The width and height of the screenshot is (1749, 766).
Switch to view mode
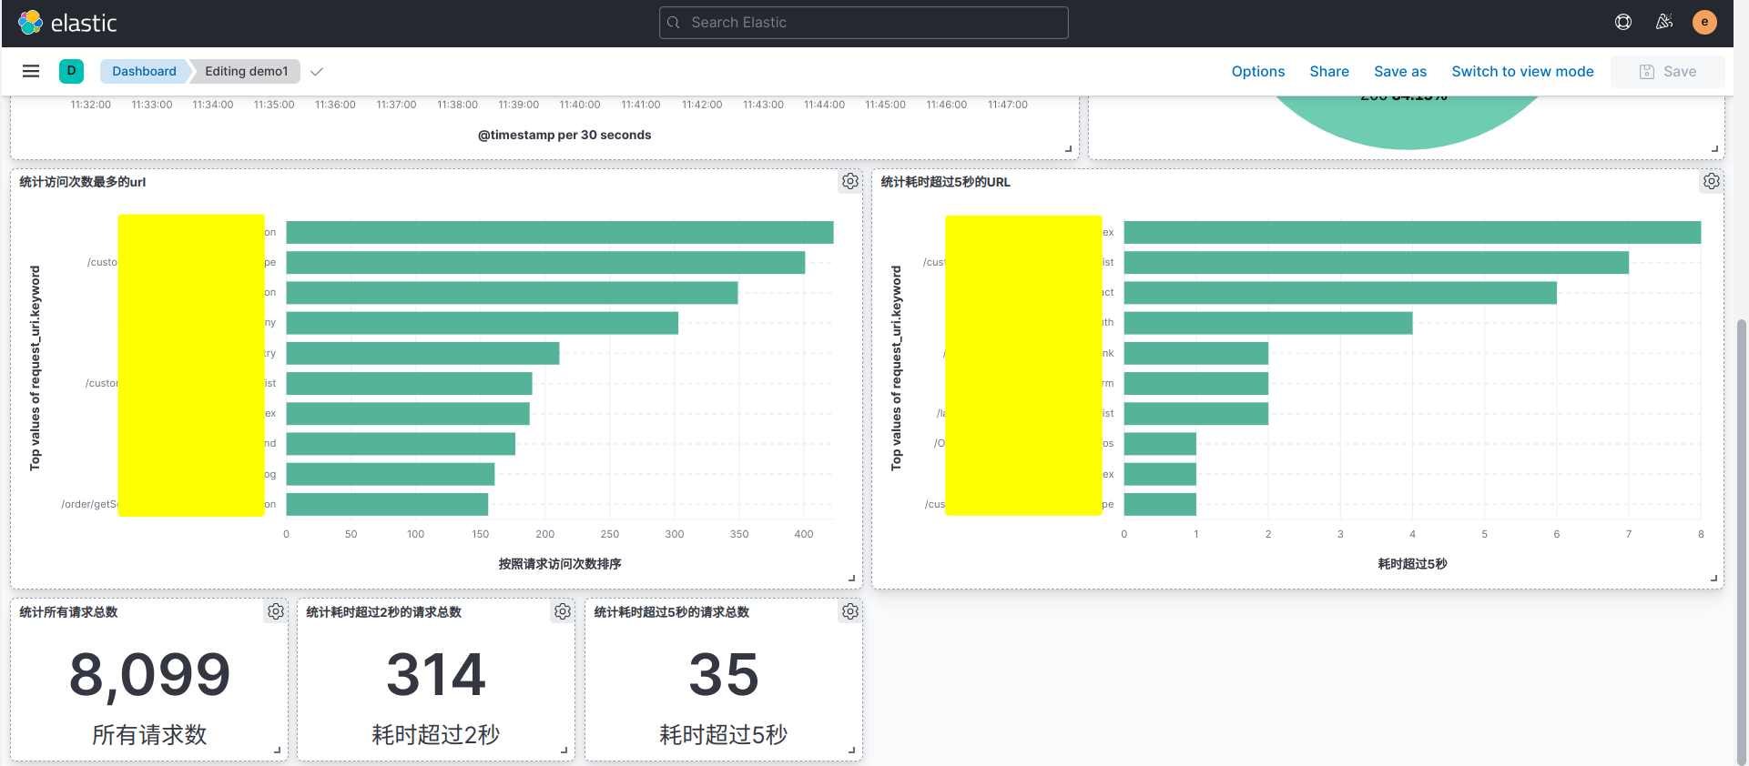(1522, 71)
